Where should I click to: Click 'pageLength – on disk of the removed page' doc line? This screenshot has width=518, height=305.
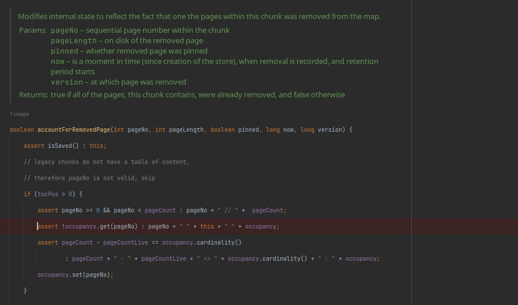click(127, 40)
